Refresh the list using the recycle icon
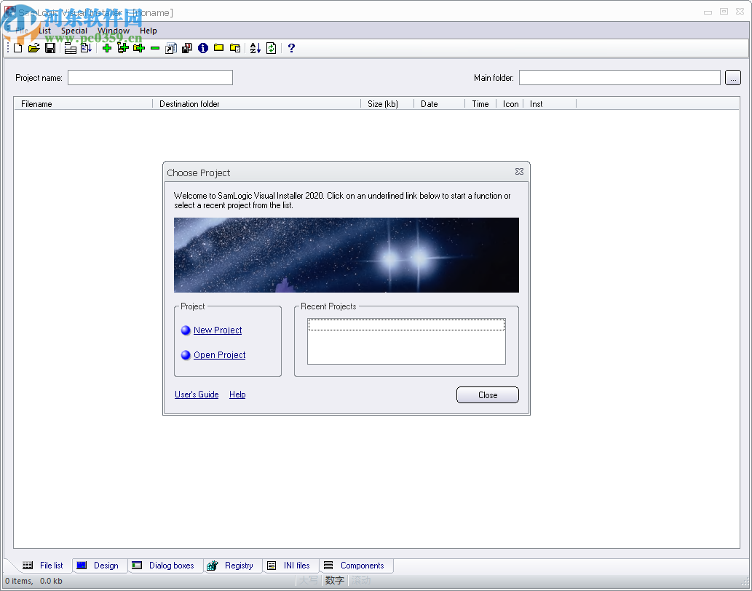 pos(269,48)
